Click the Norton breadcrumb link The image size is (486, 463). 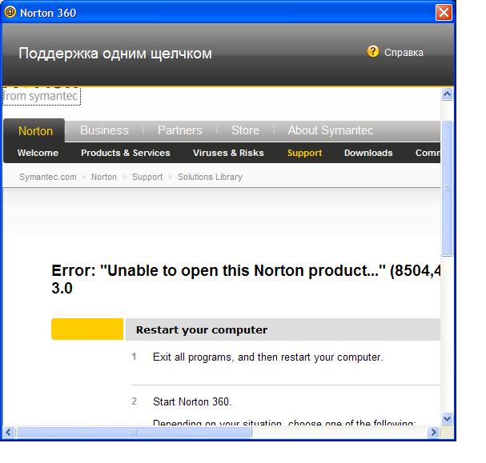click(104, 177)
